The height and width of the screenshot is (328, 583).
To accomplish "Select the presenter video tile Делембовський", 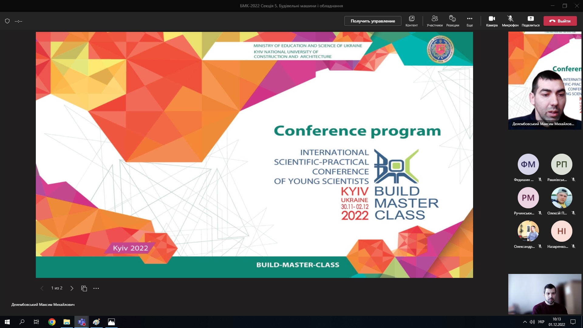I will pos(545,80).
